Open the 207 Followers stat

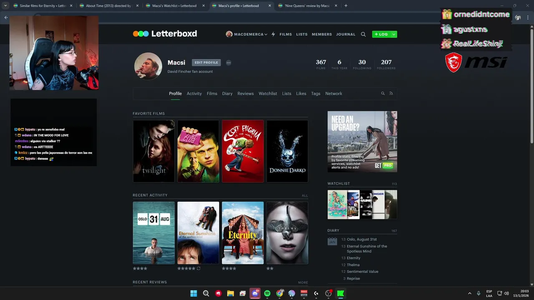[x=386, y=64]
